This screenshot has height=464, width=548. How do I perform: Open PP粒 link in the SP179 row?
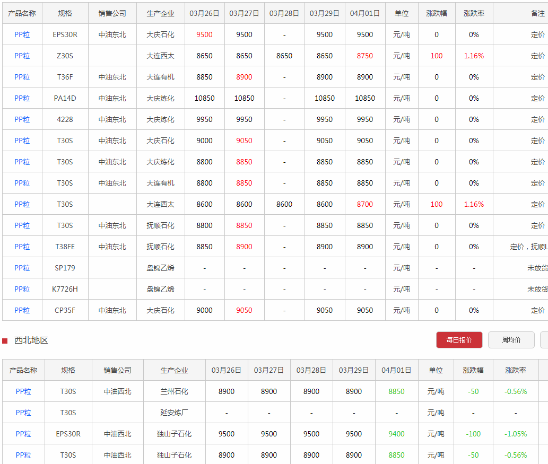(22, 268)
